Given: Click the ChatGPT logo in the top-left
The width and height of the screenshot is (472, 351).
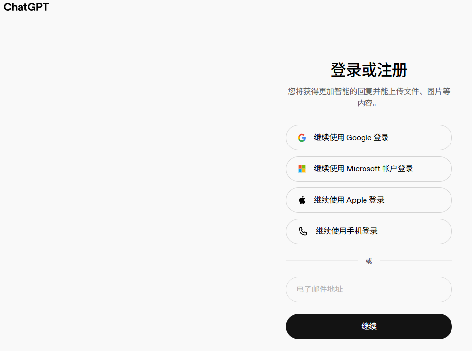Looking at the screenshot, I should point(26,7).
